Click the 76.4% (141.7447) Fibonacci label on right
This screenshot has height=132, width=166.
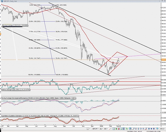61,58
